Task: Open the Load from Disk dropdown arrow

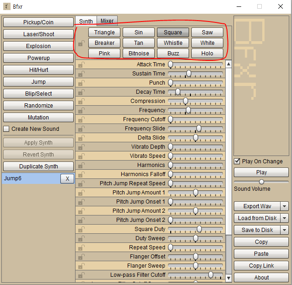Action: point(284,218)
